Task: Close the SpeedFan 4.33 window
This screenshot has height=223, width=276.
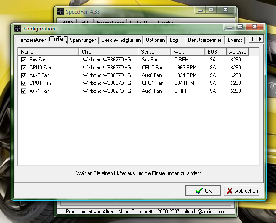Action: [226, 10]
